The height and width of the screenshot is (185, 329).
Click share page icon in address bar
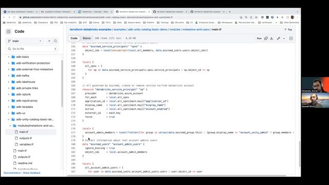click(251, 17)
